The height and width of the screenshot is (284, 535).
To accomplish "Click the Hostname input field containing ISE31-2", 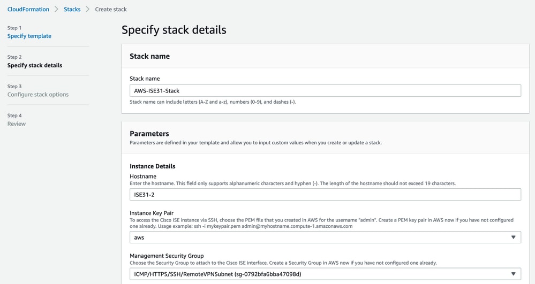I will 325,195.
